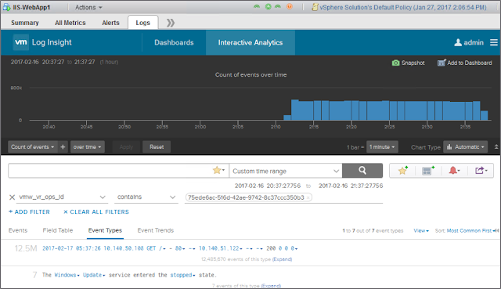Select the Logs tab
Screen dimensions: 501x289
pos(142,23)
